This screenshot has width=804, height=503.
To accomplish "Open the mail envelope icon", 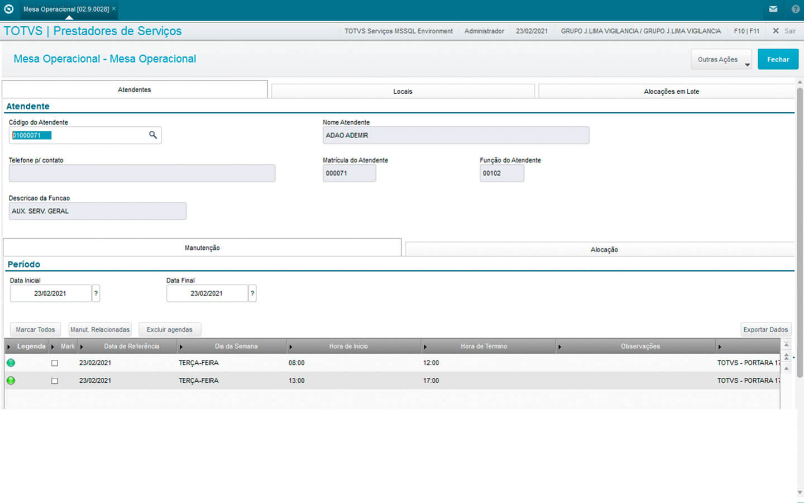I will [x=773, y=9].
